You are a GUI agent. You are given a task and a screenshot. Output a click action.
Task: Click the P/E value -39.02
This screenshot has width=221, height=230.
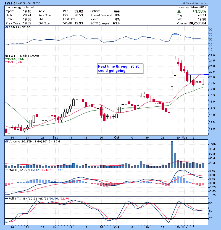78,11
